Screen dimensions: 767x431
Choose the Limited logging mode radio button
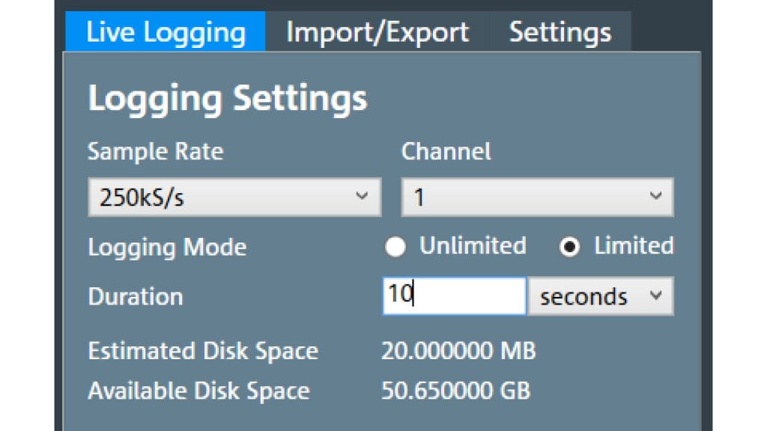point(570,248)
